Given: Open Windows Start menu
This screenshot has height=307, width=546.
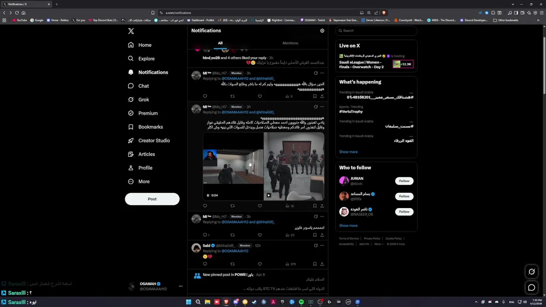Looking at the screenshot, I should pos(189,302).
